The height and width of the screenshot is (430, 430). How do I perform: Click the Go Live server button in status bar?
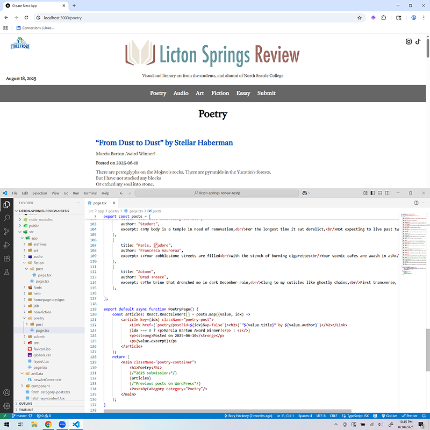point(391,415)
